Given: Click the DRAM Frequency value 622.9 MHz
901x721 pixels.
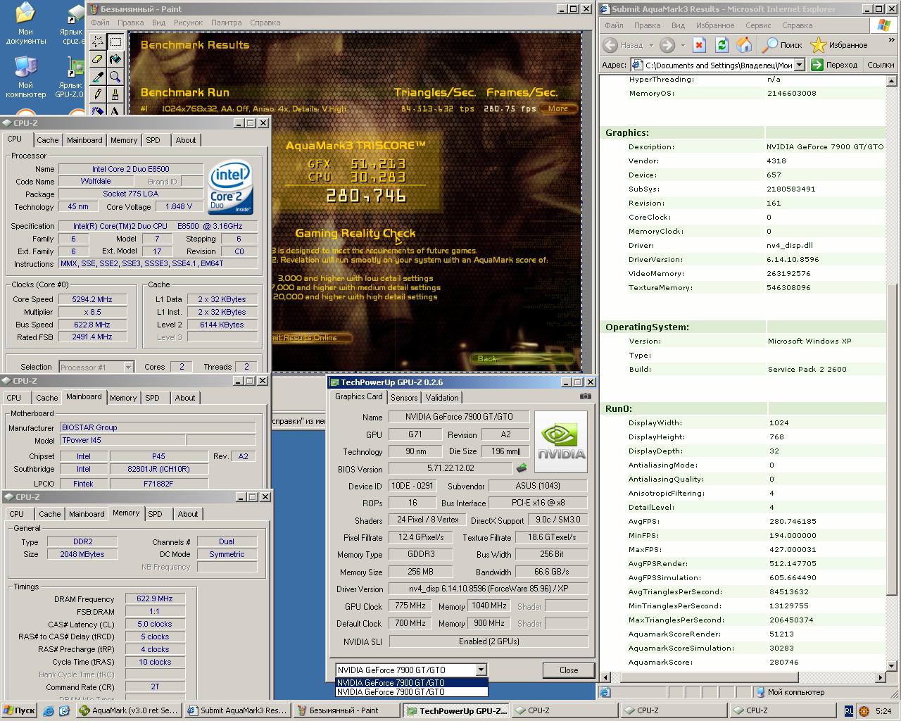Looking at the screenshot, I should pos(155,598).
